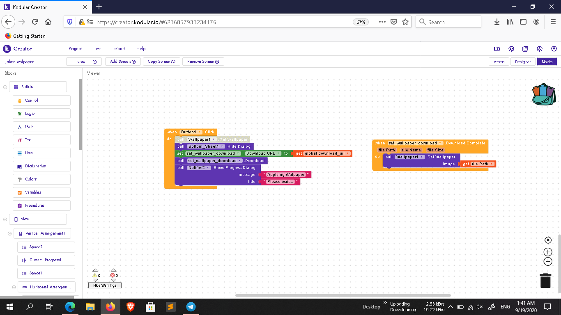Zoom in on the blocks canvas
Screen dimensions: 561x315
point(548,252)
